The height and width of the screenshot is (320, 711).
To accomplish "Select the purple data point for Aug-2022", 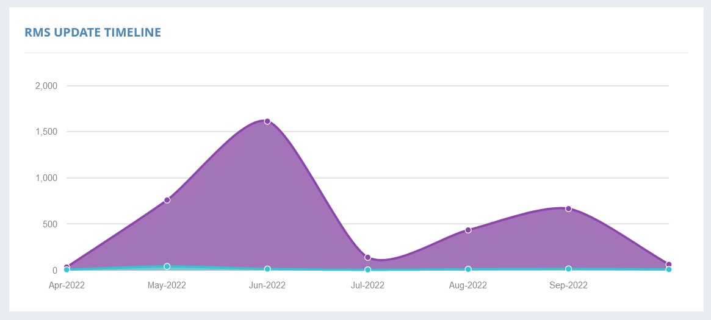I will [468, 230].
